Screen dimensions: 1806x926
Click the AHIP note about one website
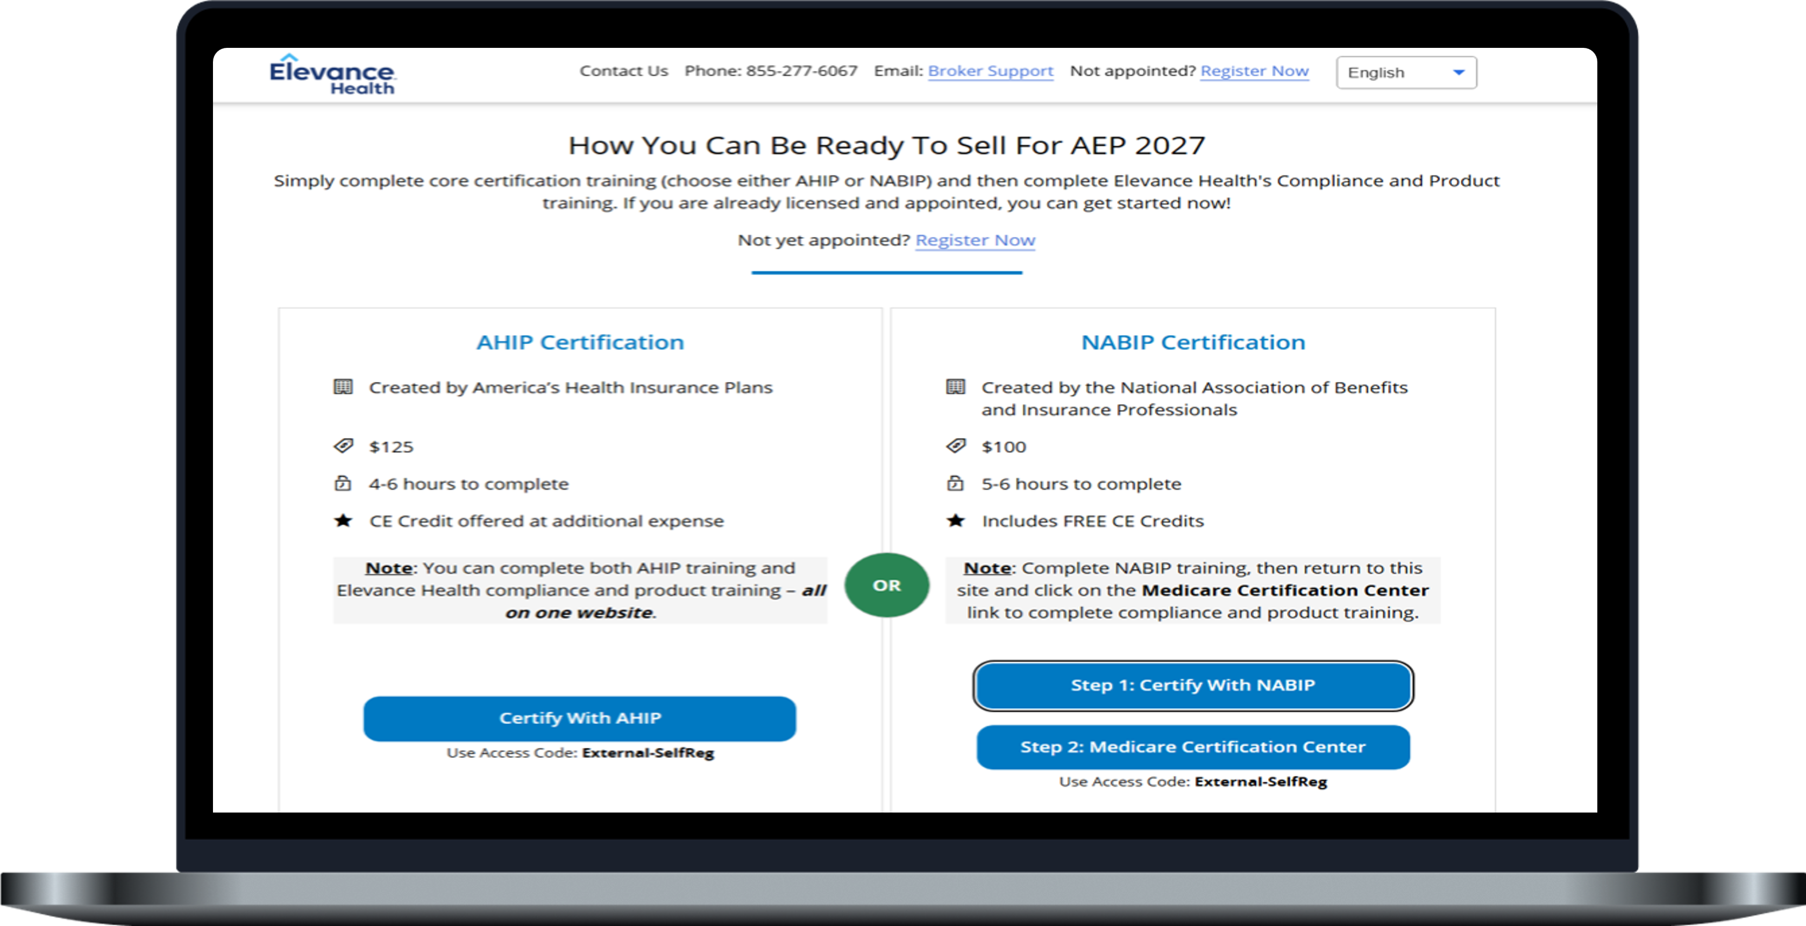(580, 590)
